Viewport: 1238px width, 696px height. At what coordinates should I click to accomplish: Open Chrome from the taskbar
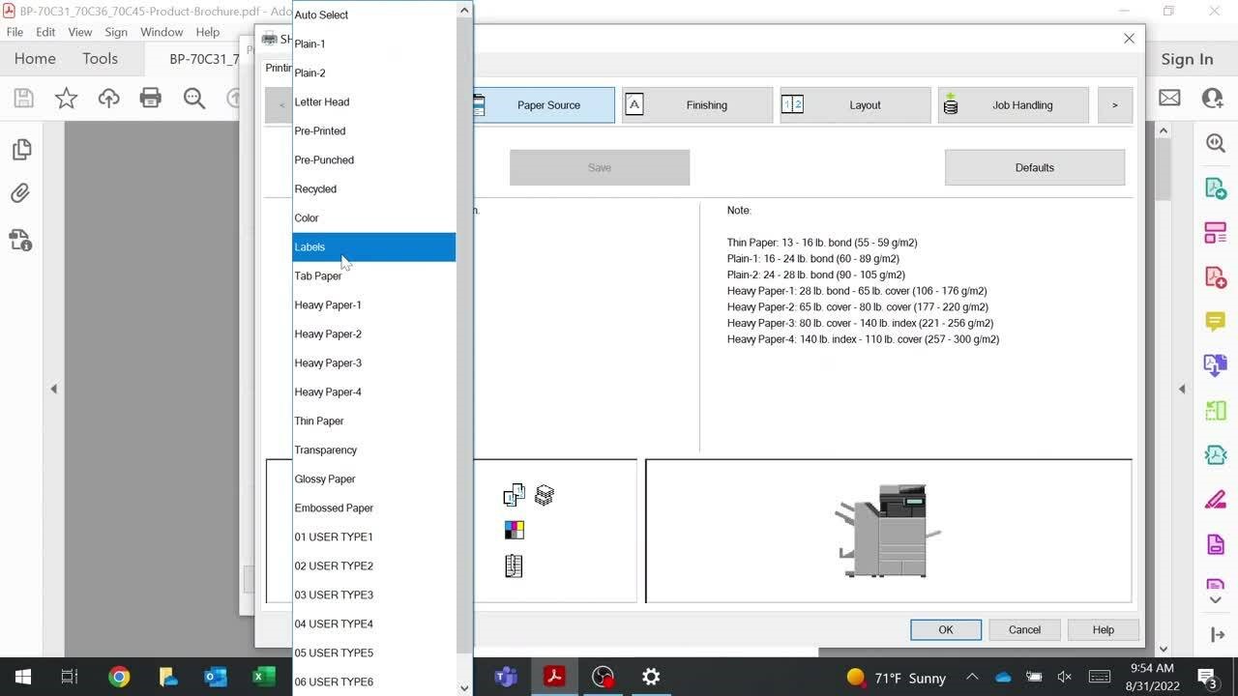tap(119, 677)
